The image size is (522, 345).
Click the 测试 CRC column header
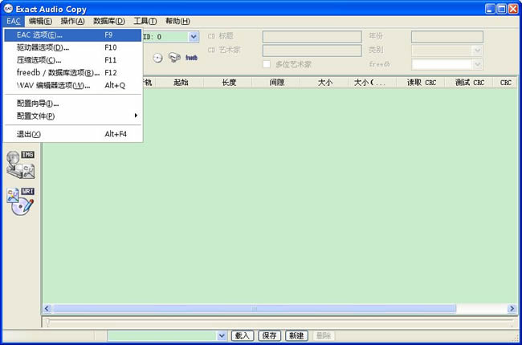coord(470,83)
